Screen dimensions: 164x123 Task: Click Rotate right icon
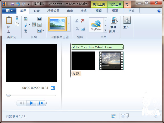click(x=77, y=29)
